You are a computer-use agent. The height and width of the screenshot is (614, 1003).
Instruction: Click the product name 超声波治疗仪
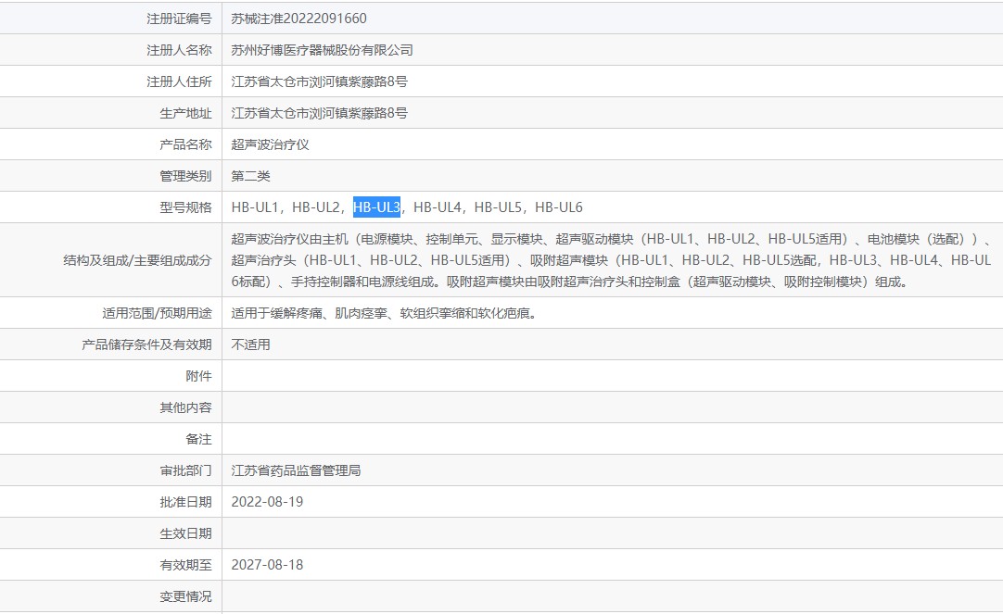tap(270, 144)
